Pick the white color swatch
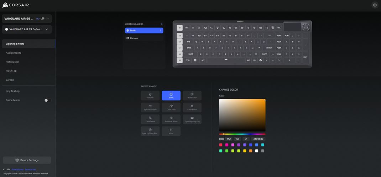Image resolution: width=381 pixels, height=177 pixels. click(x=257, y=151)
